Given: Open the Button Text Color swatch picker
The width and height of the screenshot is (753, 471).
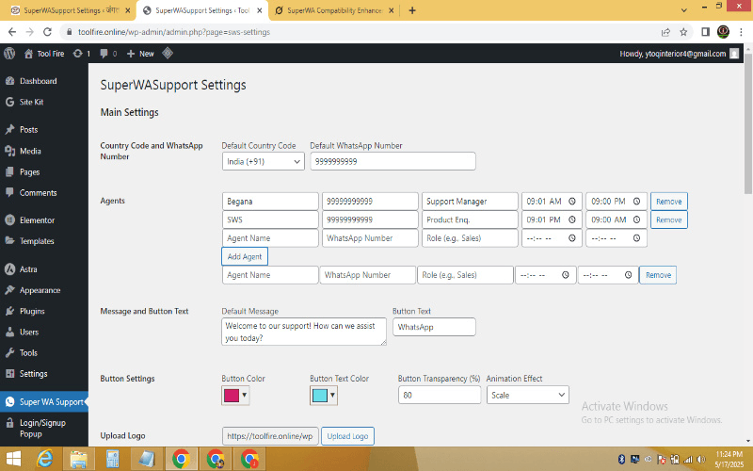Looking at the screenshot, I should pos(324,395).
